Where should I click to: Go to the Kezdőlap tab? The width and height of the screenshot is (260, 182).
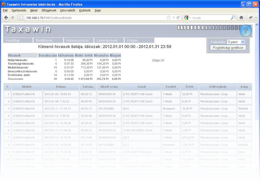(18, 40)
